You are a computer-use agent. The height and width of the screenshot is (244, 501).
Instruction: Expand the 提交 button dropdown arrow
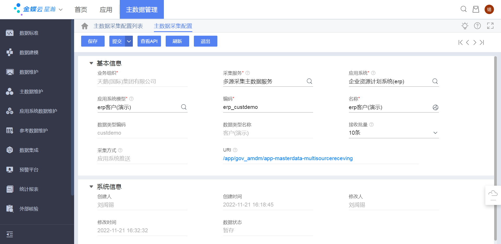click(129, 41)
